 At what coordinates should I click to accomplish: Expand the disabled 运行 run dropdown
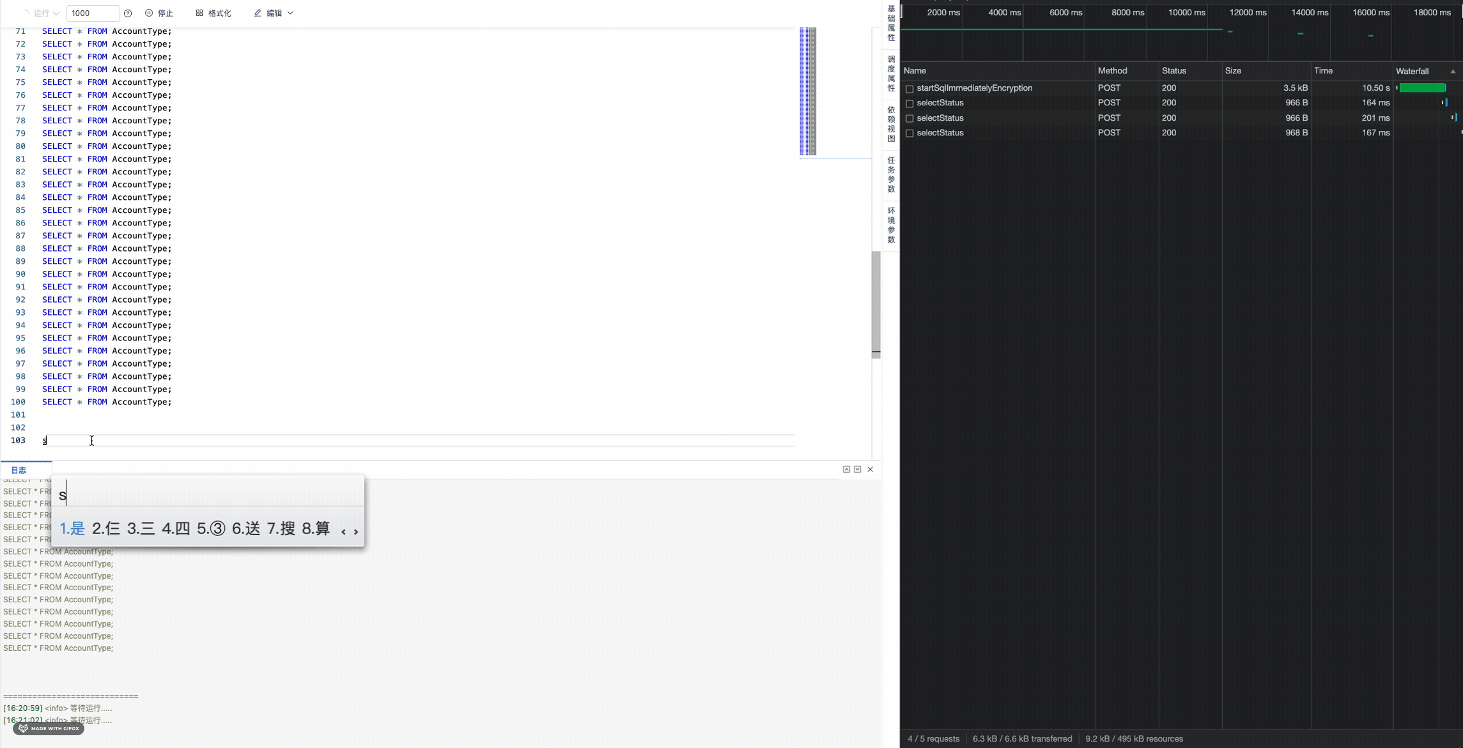[x=56, y=13]
